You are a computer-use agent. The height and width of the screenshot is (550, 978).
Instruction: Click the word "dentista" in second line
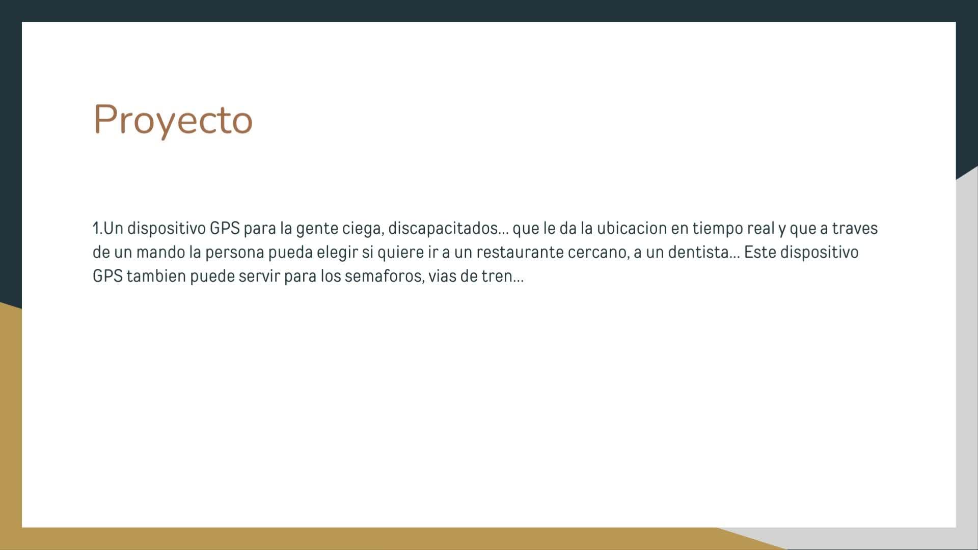click(x=698, y=252)
